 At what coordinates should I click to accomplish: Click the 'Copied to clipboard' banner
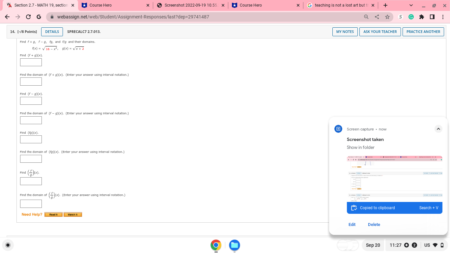(x=395, y=208)
